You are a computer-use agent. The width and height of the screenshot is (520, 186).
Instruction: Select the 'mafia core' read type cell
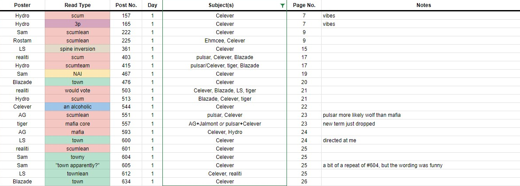tap(77, 124)
